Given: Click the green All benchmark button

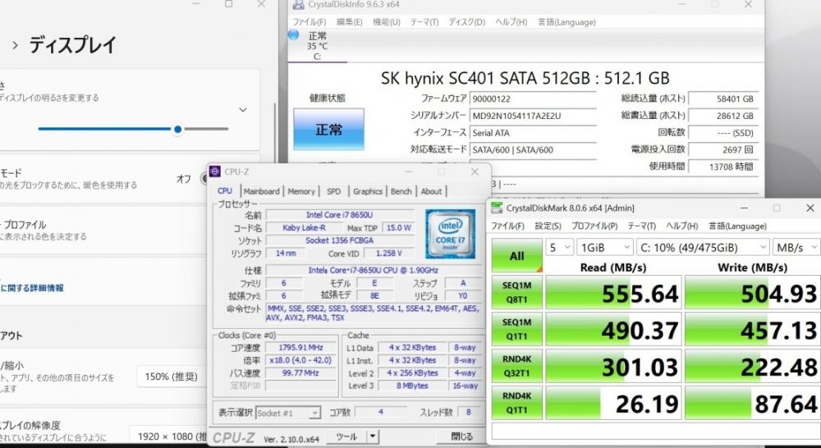Looking at the screenshot, I should [x=516, y=255].
